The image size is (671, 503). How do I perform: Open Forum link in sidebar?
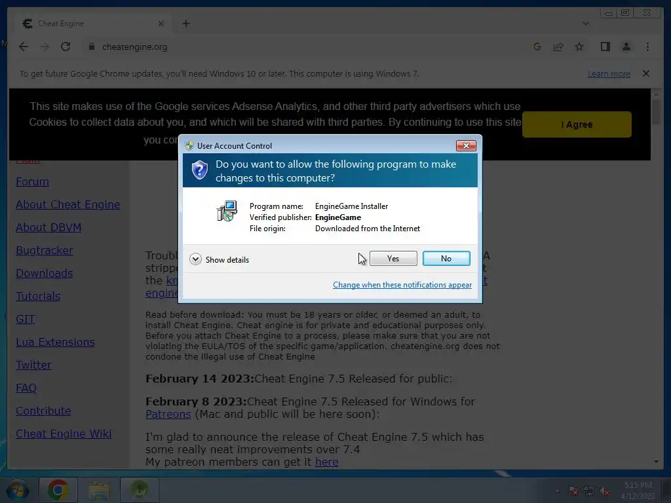tap(33, 181)
